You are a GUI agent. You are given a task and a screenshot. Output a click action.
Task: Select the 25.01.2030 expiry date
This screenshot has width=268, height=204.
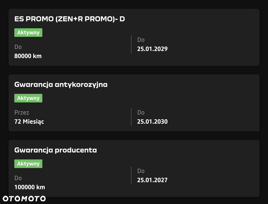point(152,122)
